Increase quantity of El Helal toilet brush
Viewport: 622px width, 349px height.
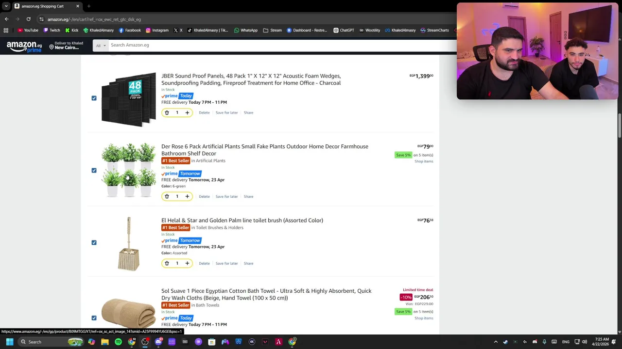click(187, 263)
